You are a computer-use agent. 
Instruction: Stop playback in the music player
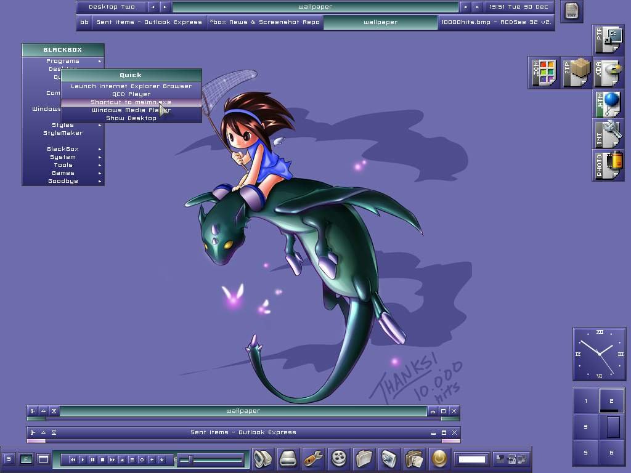point(102,459)
